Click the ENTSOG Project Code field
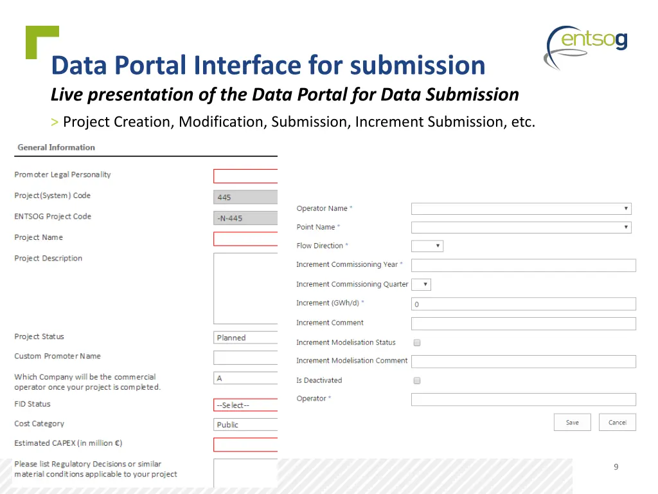Screen dimensions: 658x494 point(245,218)
